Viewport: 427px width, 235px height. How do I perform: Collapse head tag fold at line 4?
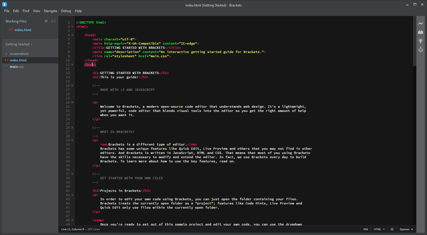click(72, 35)
